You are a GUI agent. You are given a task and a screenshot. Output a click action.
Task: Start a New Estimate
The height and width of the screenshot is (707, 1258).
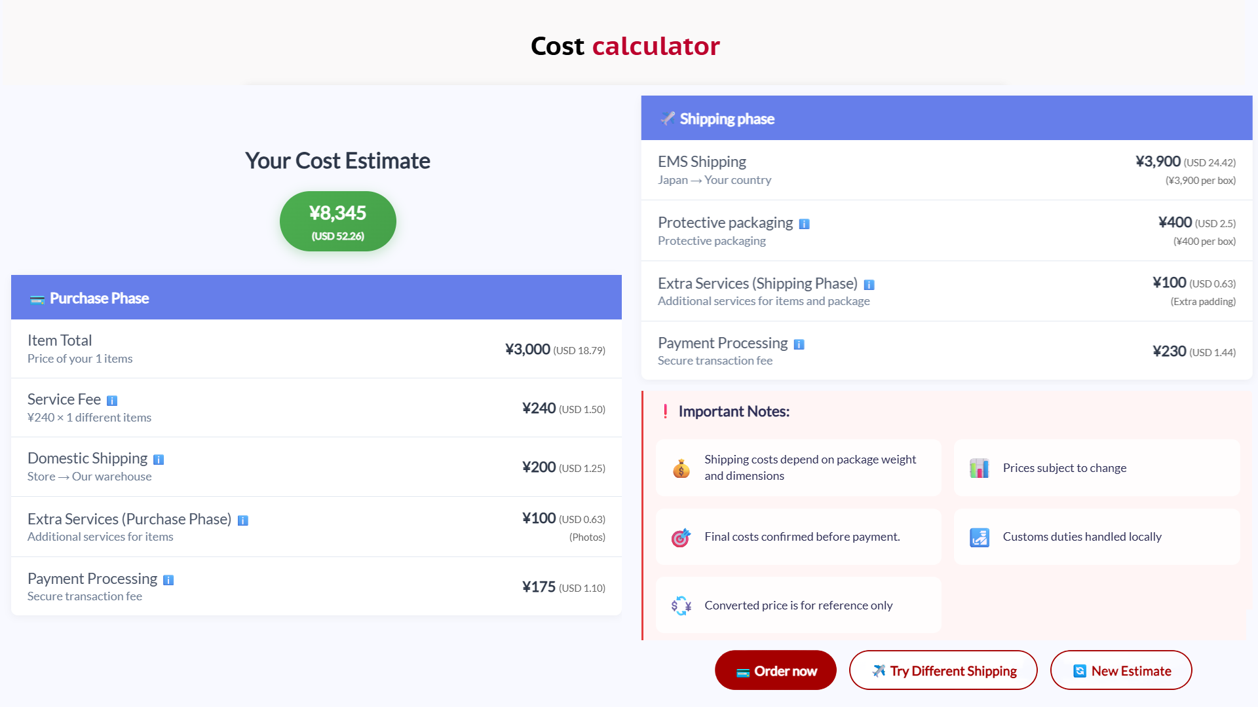[x=1121, y=670]
